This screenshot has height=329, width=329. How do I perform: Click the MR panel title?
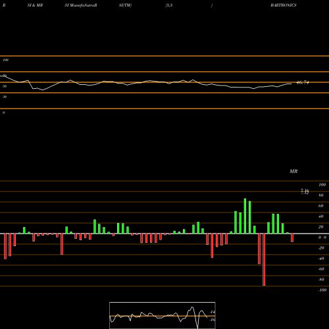(293, 171)
